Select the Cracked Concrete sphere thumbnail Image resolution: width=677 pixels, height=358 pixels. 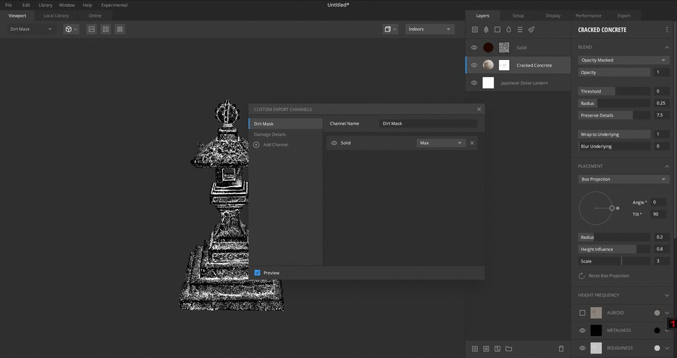coord(489,65)
